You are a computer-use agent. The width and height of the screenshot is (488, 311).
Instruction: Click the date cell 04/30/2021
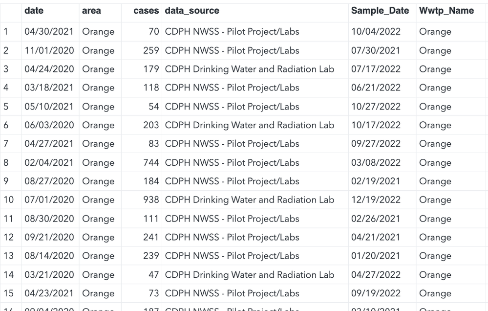click(49, 32)
